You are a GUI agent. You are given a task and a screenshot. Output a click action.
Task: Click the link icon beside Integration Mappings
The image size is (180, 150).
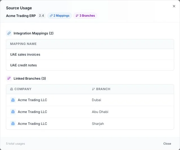pos(9,33)
